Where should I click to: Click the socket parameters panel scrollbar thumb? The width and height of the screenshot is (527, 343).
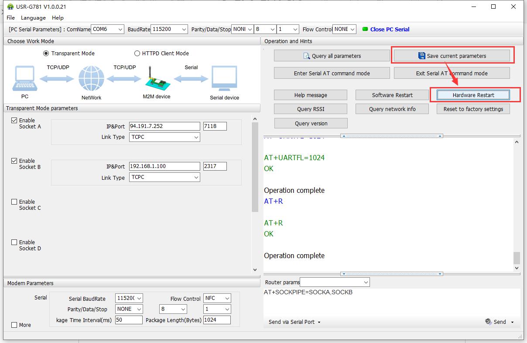click(x=255, y=167)
